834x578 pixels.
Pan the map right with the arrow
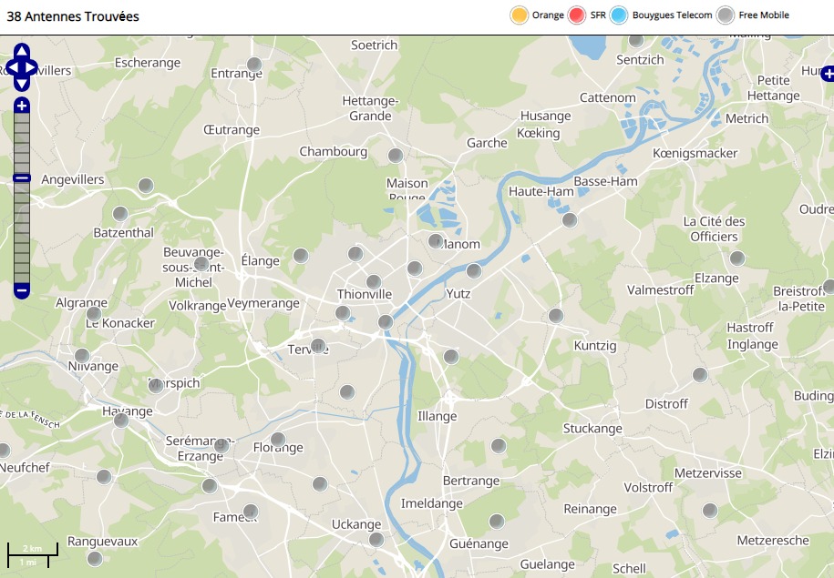pos(34,67)
